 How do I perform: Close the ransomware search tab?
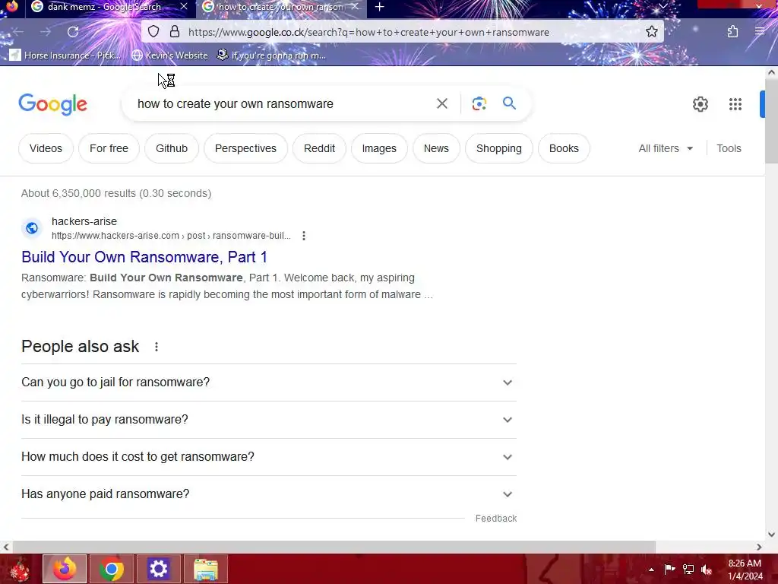click(355, 7)
